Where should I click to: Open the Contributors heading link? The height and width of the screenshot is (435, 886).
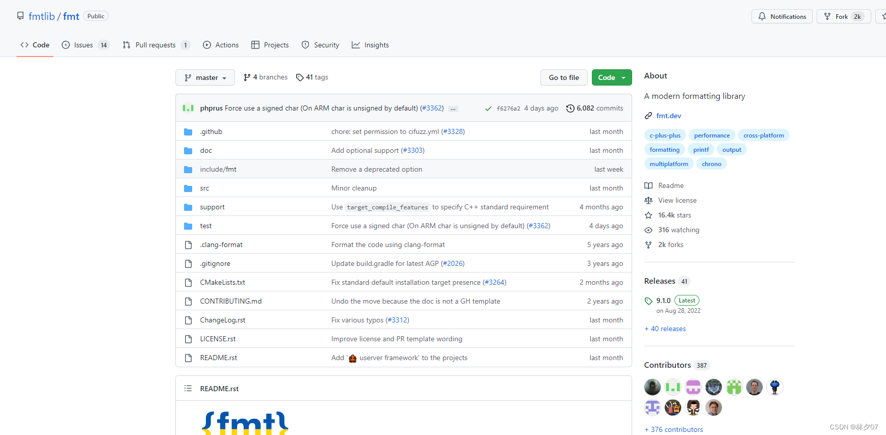click(667, 365)
